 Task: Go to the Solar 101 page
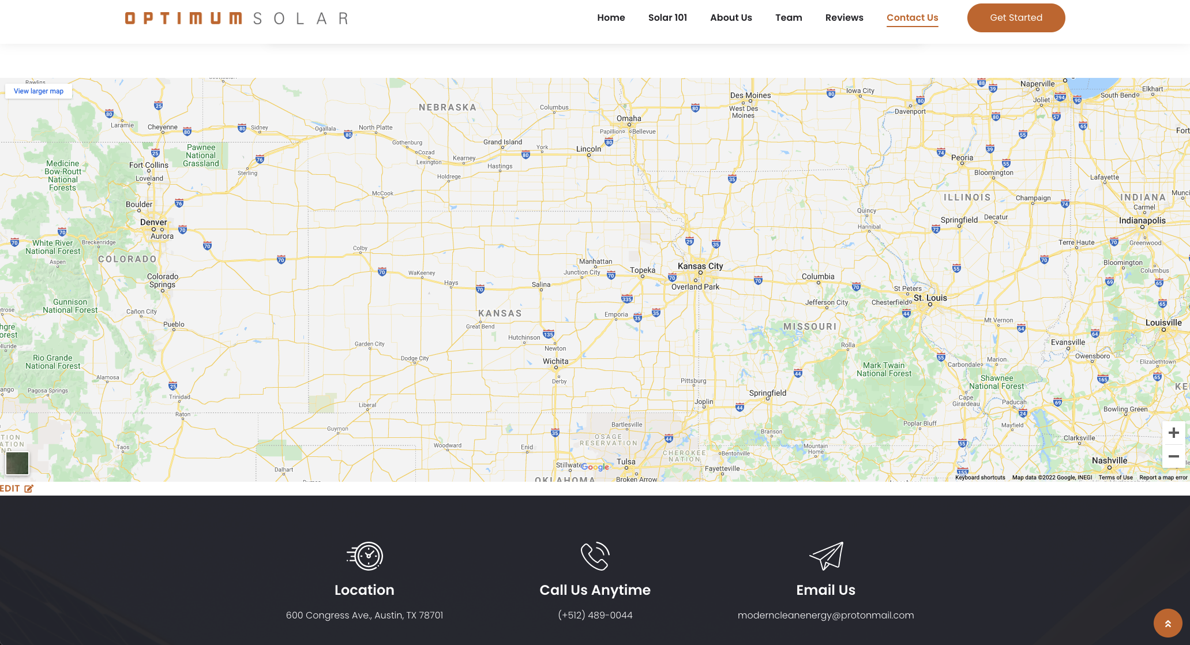pyautogui.click(x=667, y=18)
